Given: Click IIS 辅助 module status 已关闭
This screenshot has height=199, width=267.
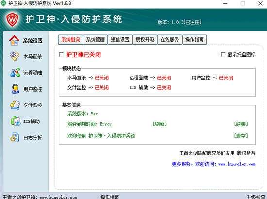Looking at the screenshot, I should 164,88.
